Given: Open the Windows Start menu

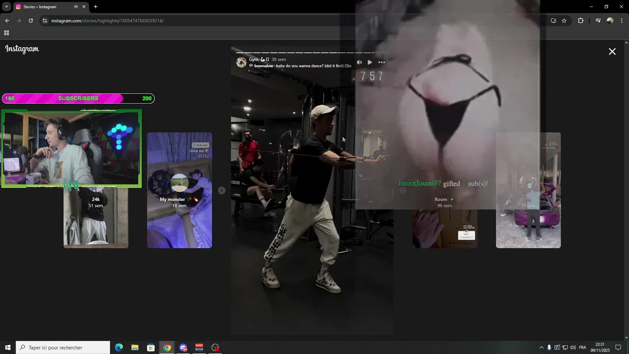Looking at the screenshot, I should click(x=8, y=348).
